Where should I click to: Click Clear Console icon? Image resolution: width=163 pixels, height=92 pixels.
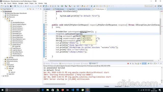(x=136, y=64)
